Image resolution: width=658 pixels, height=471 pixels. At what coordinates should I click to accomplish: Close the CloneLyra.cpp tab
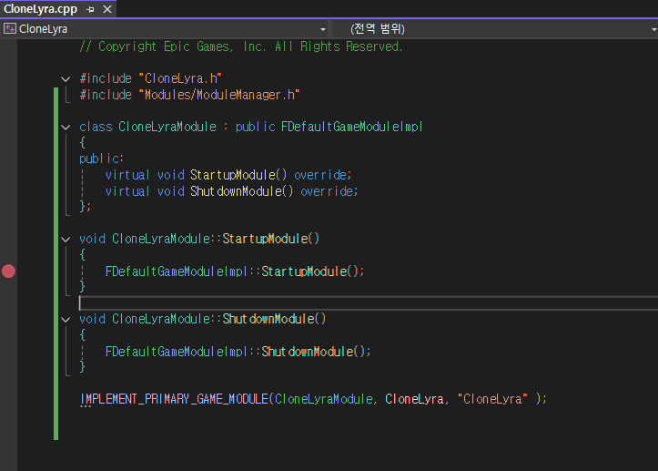107,9
